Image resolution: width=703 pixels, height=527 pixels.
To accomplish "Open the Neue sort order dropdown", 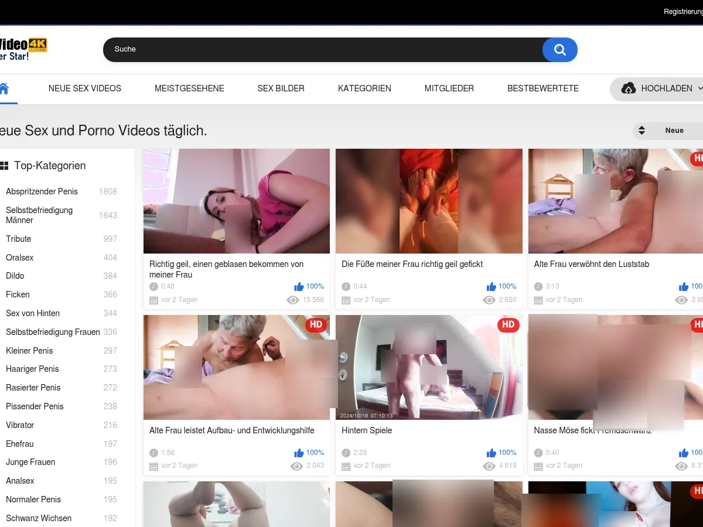I will click(x=668, y=131).
